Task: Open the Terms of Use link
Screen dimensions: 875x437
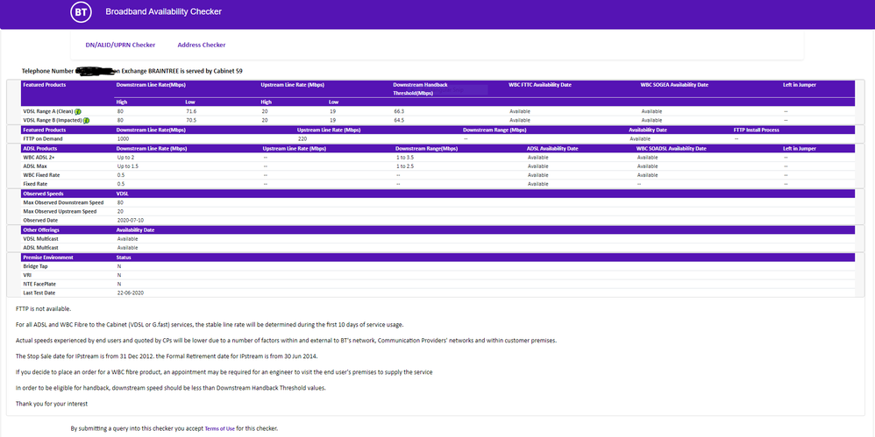Action: coord(219,428)
